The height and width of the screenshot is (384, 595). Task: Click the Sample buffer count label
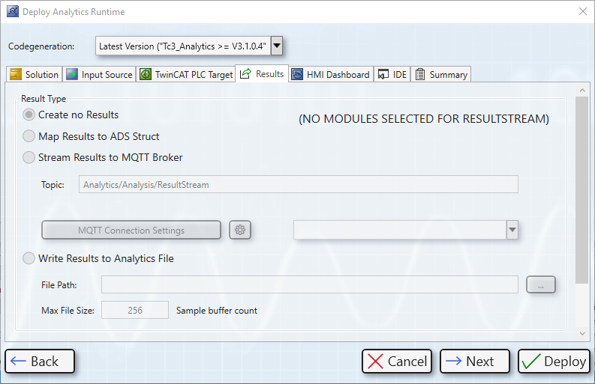(217, 311)
